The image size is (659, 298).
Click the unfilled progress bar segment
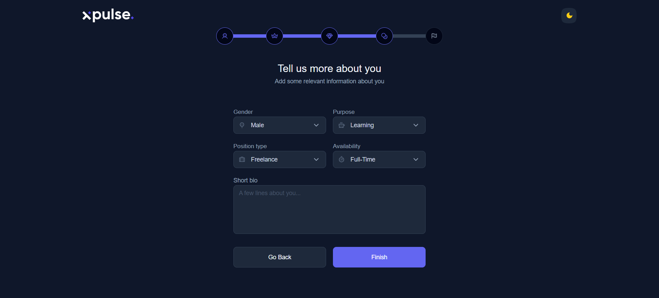coord(409,36)
